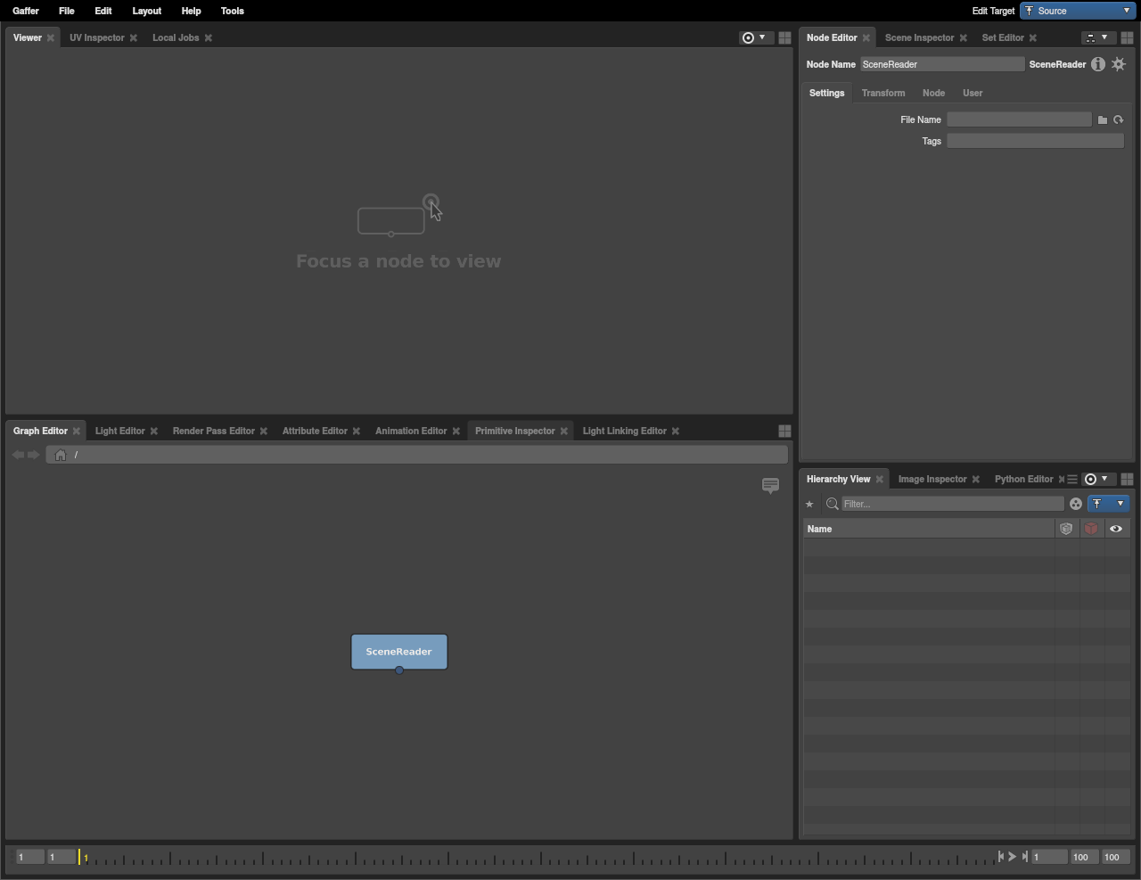The image size is (1141, 880).
Task: Go back in graph editor navigation
Action: click(18, 455)
